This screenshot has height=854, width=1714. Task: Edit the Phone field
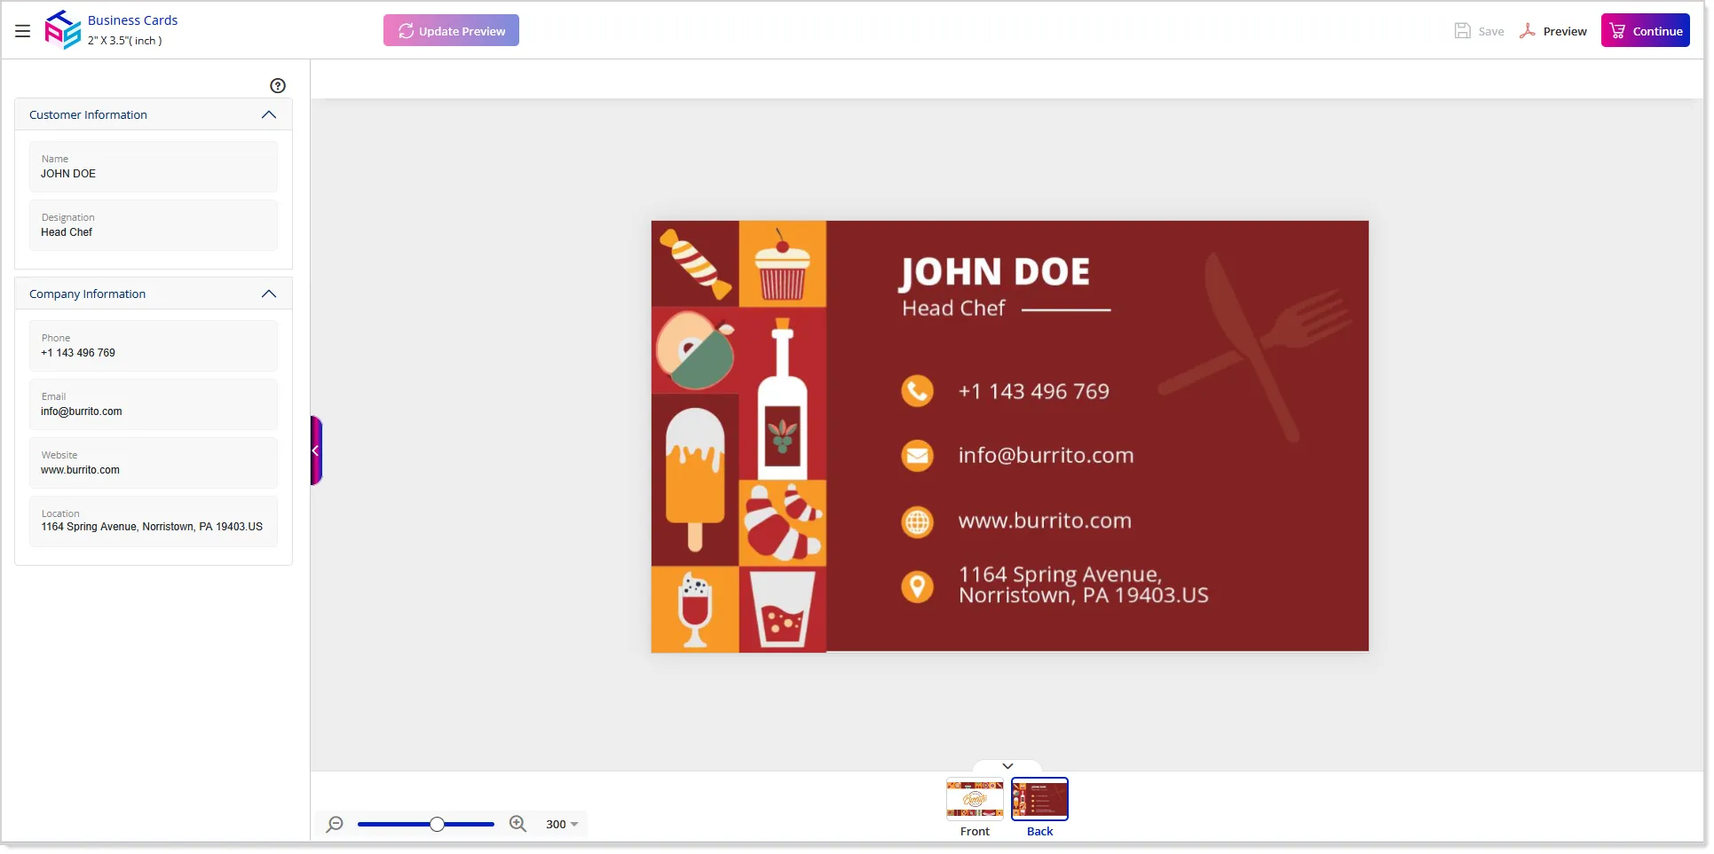(154, 346)
